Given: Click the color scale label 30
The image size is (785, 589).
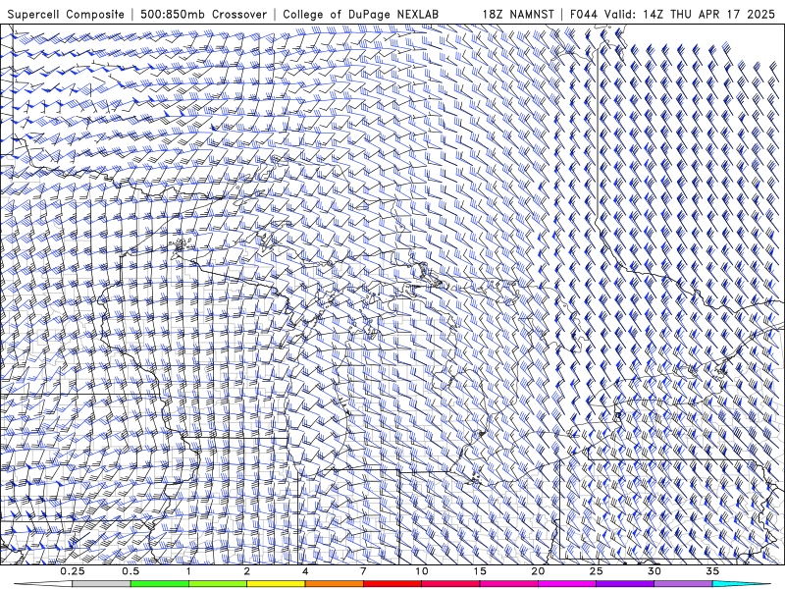Looking at the screenshot, I should 654,571.
